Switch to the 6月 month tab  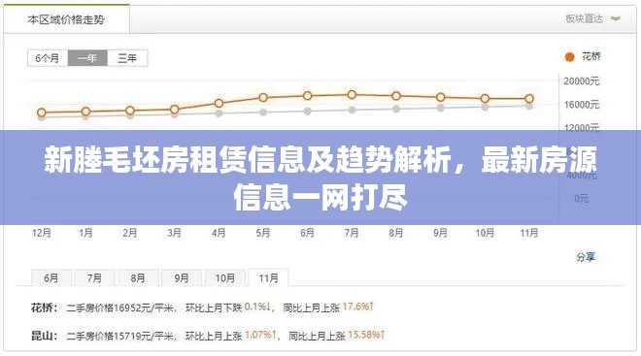[51, 278]
